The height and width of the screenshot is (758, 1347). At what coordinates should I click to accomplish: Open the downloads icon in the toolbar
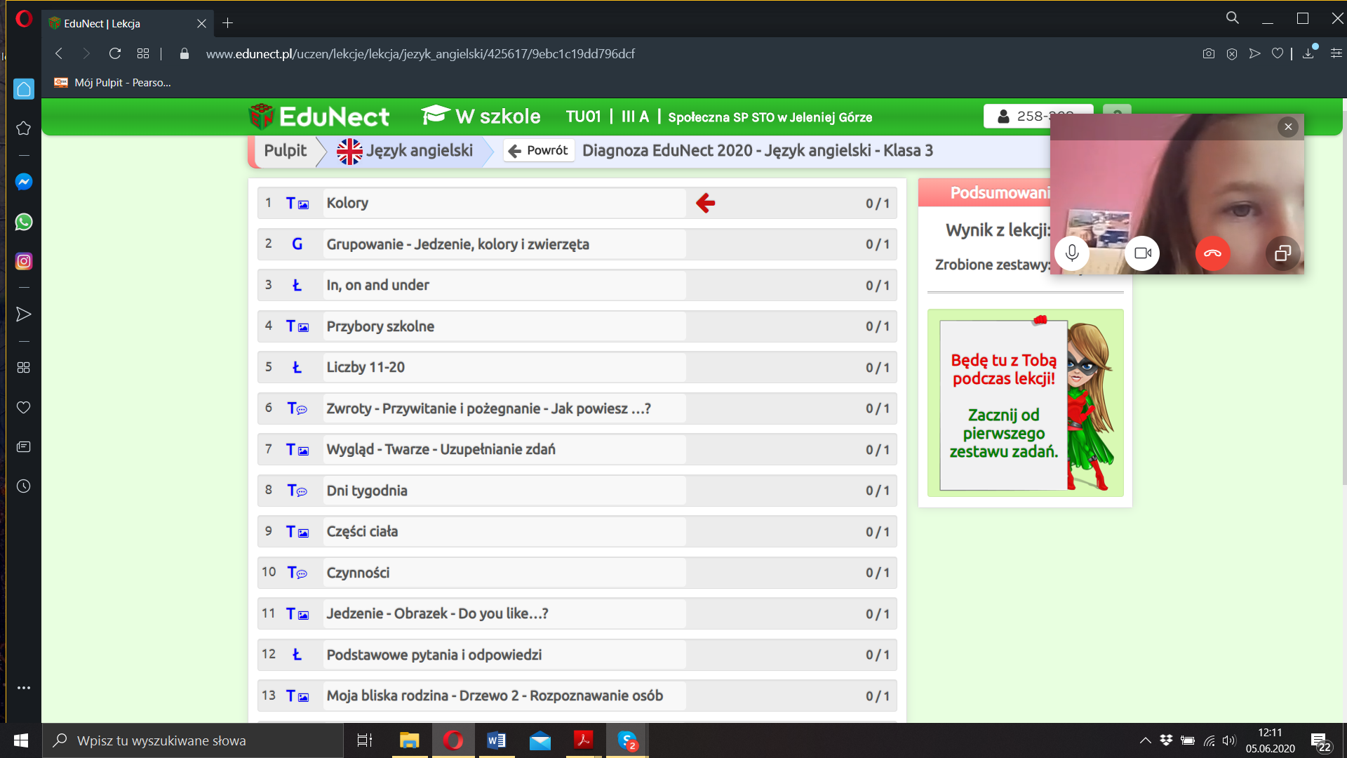tap(1308, 54)
